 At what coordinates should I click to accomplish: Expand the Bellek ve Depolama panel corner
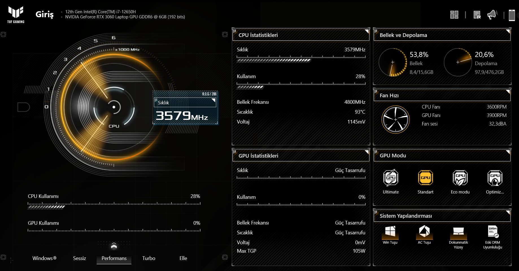[508, 31]
